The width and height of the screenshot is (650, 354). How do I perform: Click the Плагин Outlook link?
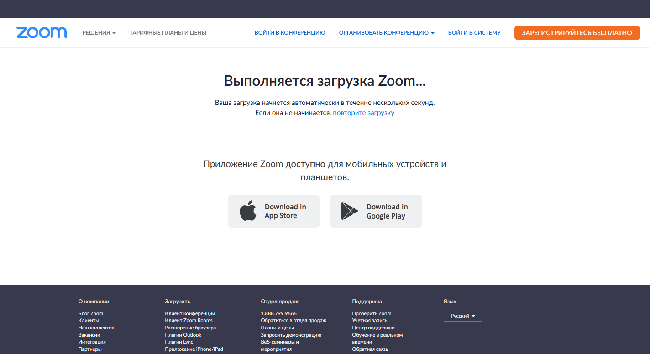click(x=183, y=335)
